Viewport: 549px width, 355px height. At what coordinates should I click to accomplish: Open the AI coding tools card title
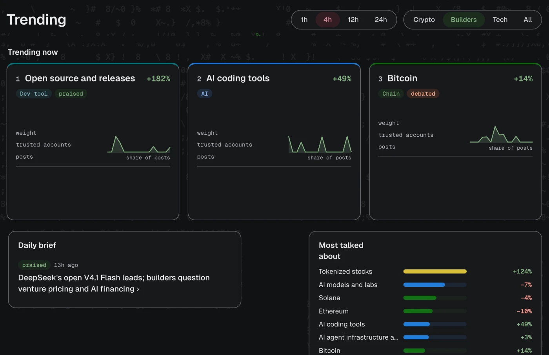coord(238,78)
